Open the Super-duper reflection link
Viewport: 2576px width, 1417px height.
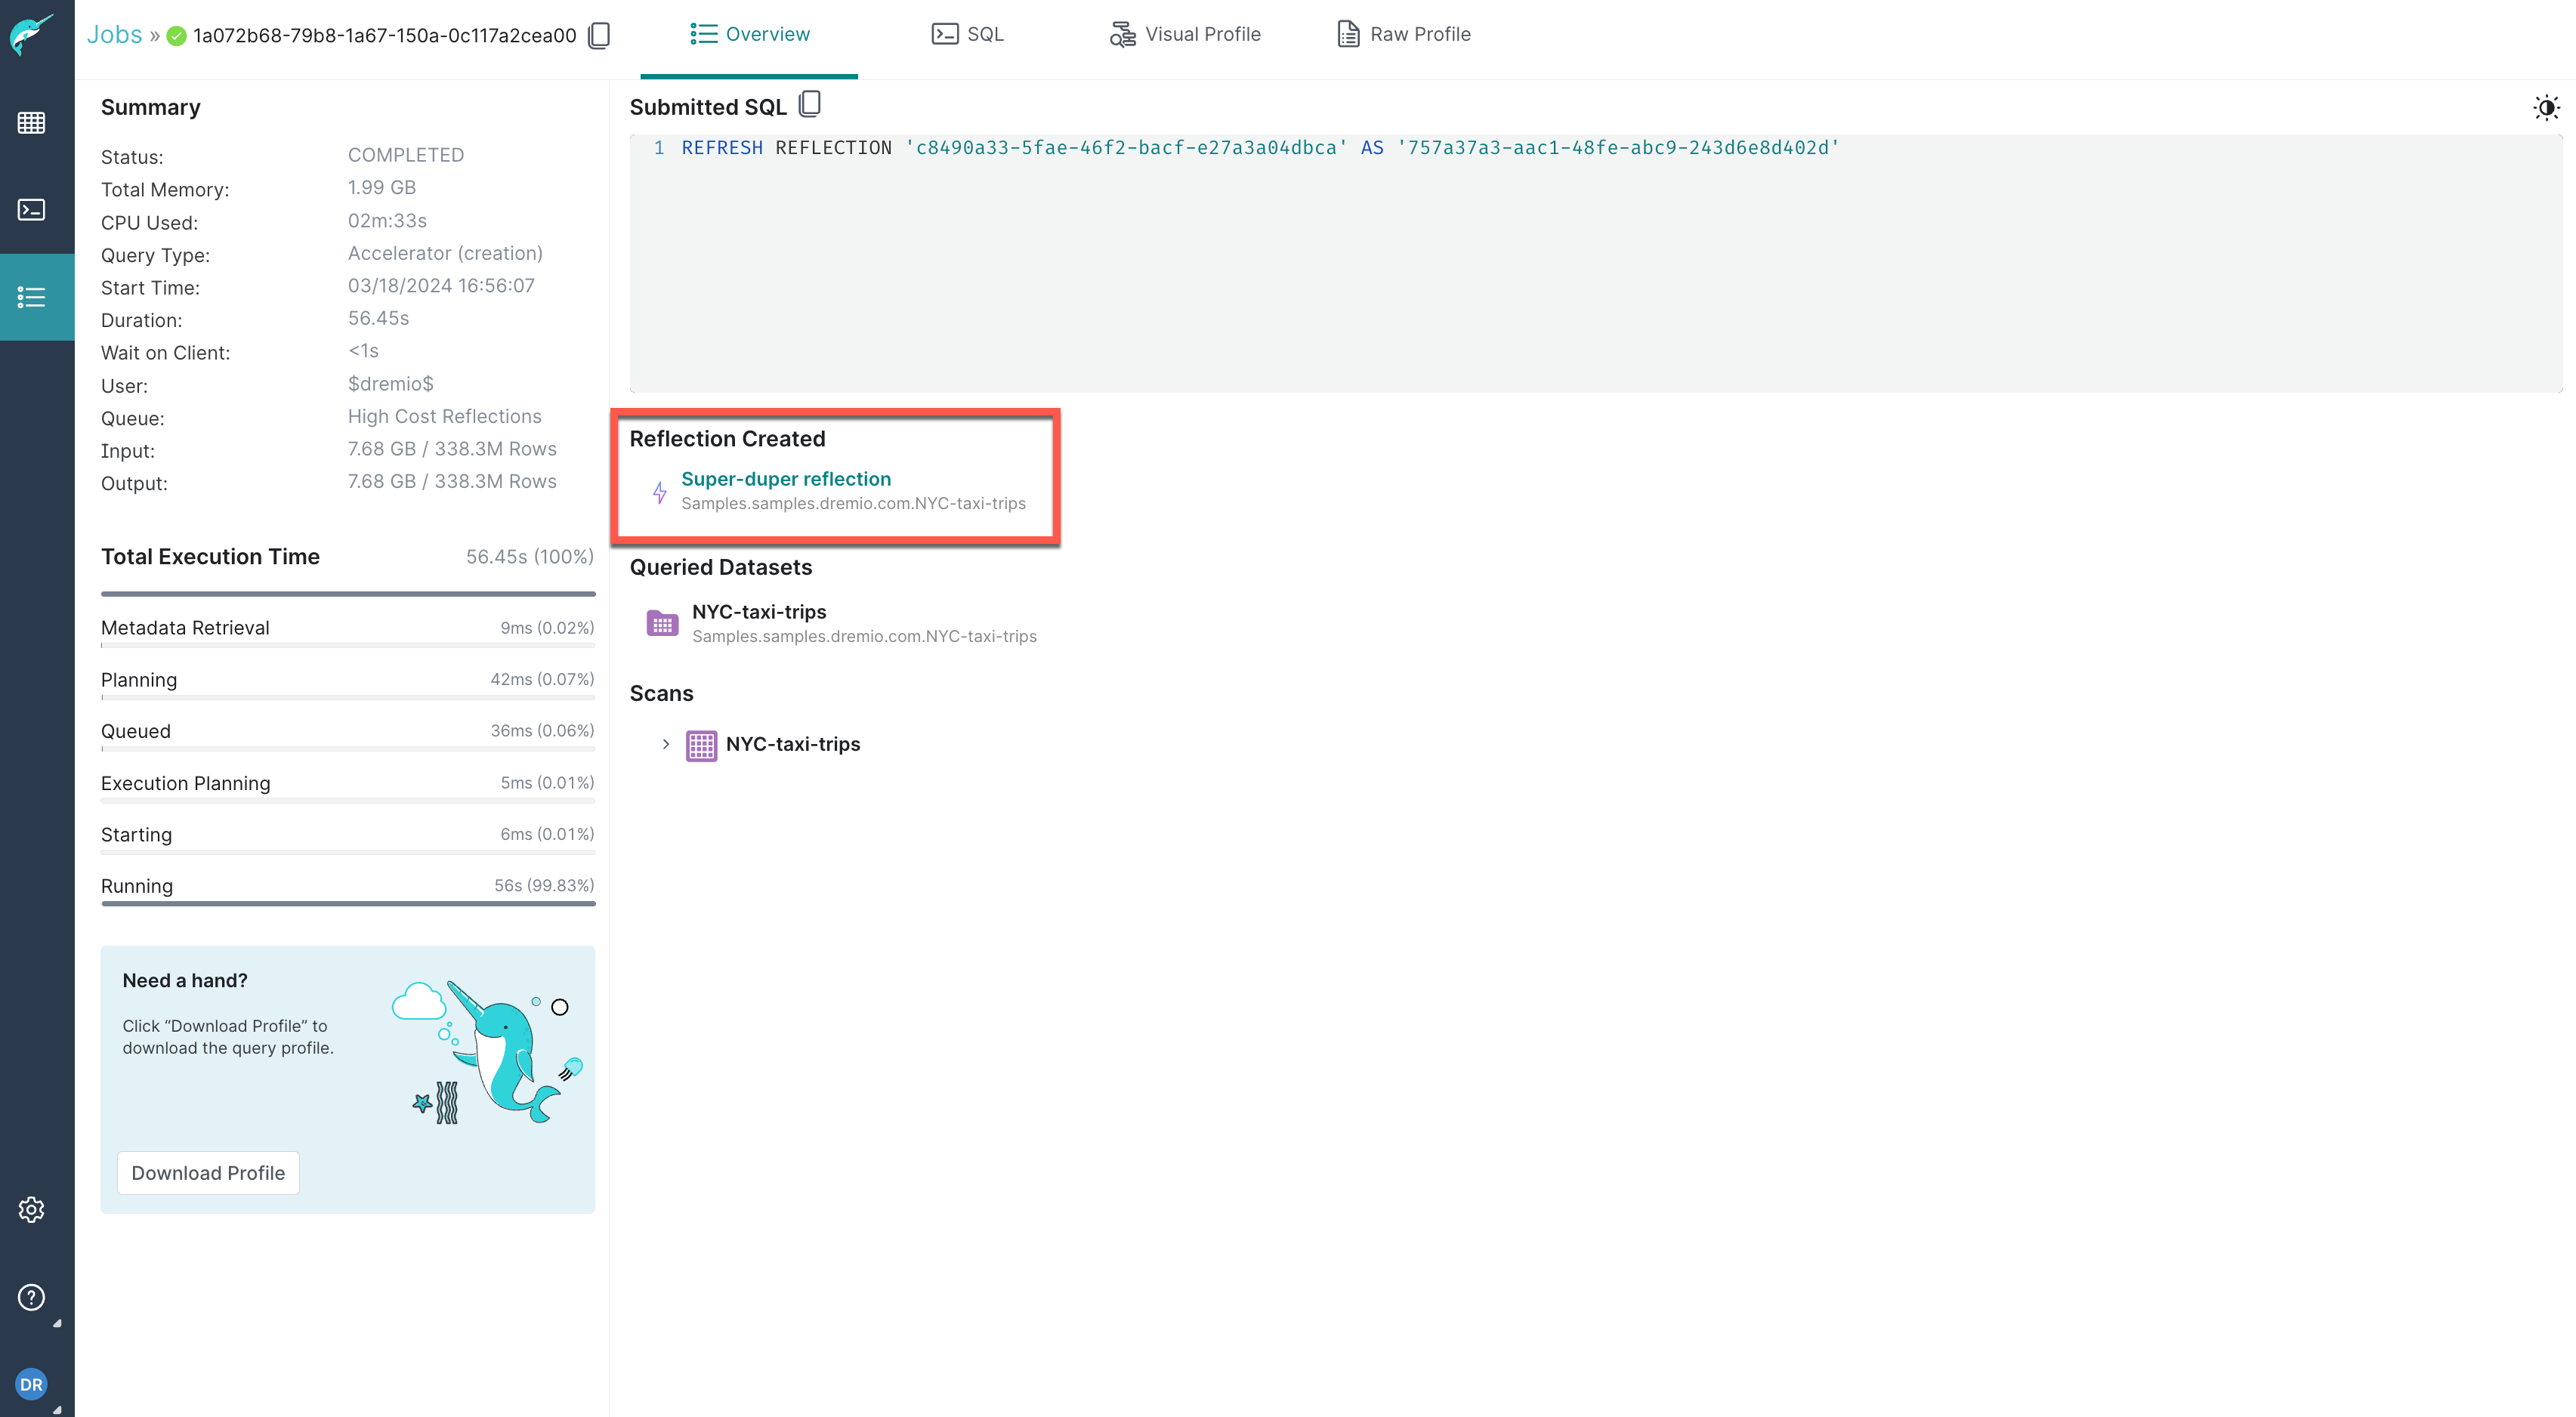786,479
